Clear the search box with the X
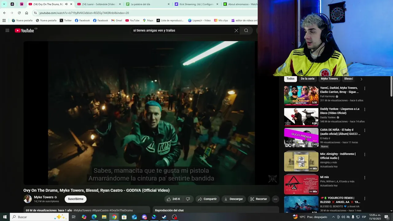393x221 pixels. coord(236,30)
